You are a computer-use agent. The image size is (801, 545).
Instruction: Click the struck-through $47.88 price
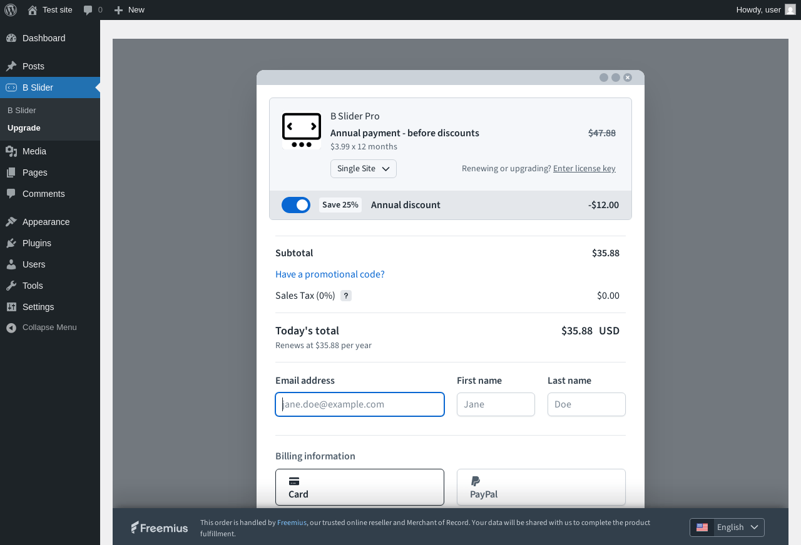602,133
